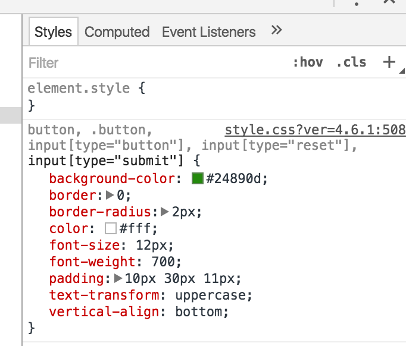Click the vertical-align property name
The width and height of the screenshot is (406, 346).
[104, 312]
